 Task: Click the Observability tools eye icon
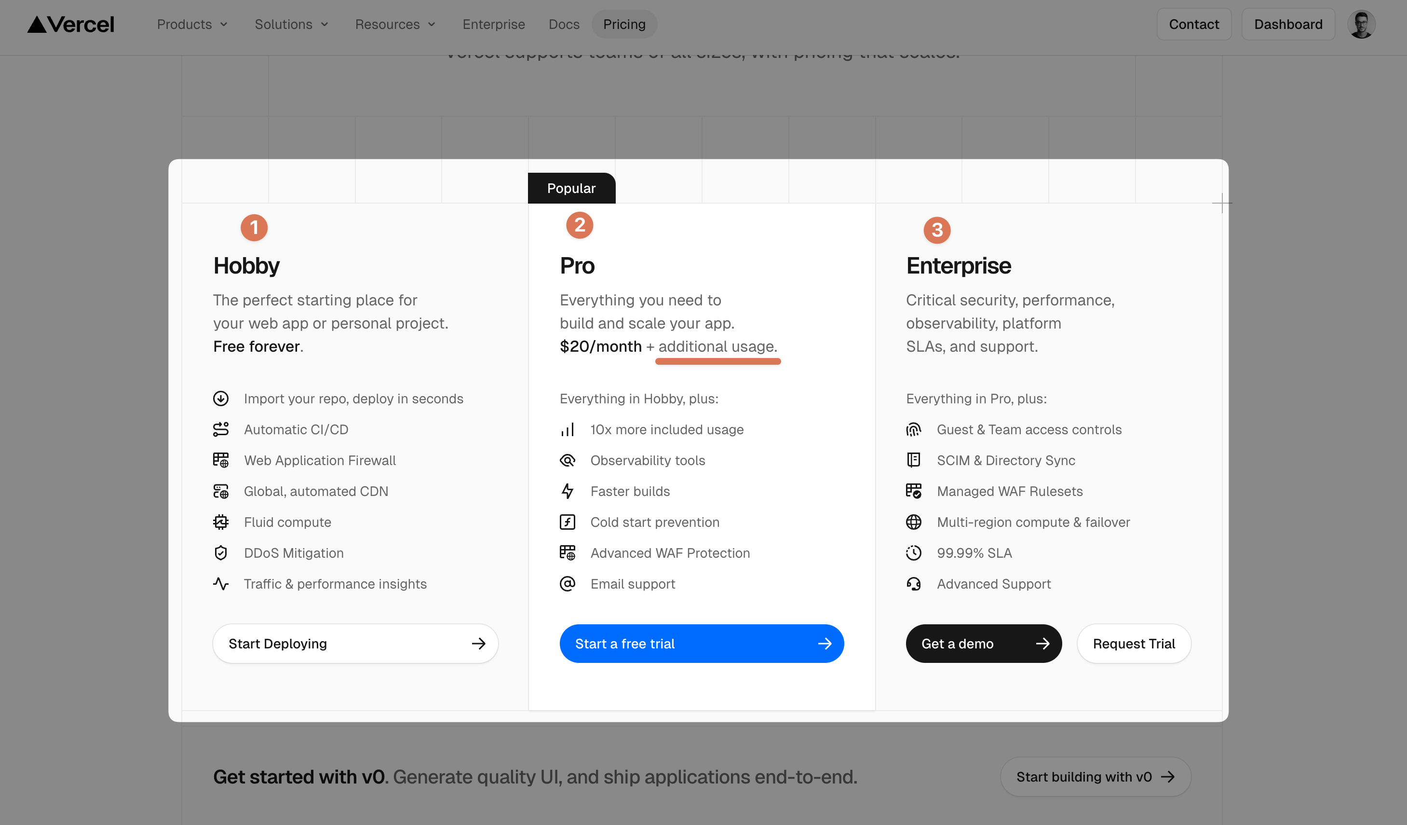(567, 460)
